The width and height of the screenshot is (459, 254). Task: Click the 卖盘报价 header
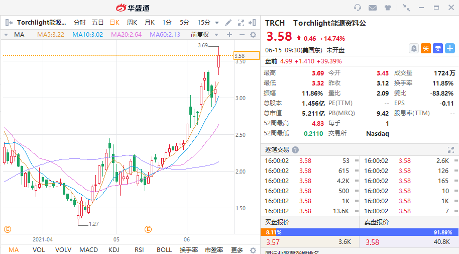[x=377, y=222]
